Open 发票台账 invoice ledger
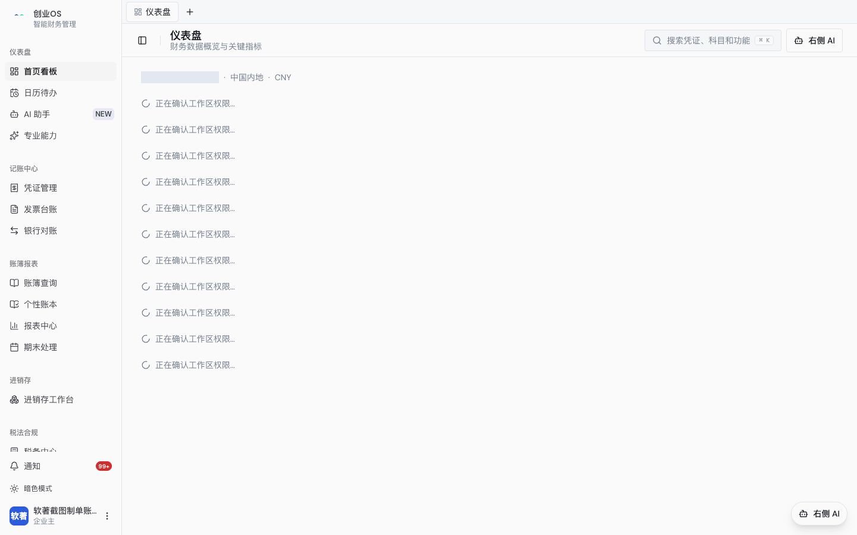 (x=61, y=209)
